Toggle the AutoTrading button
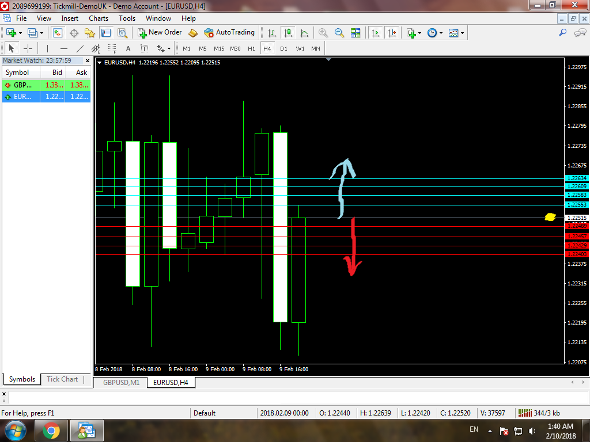 coord(229,33)
